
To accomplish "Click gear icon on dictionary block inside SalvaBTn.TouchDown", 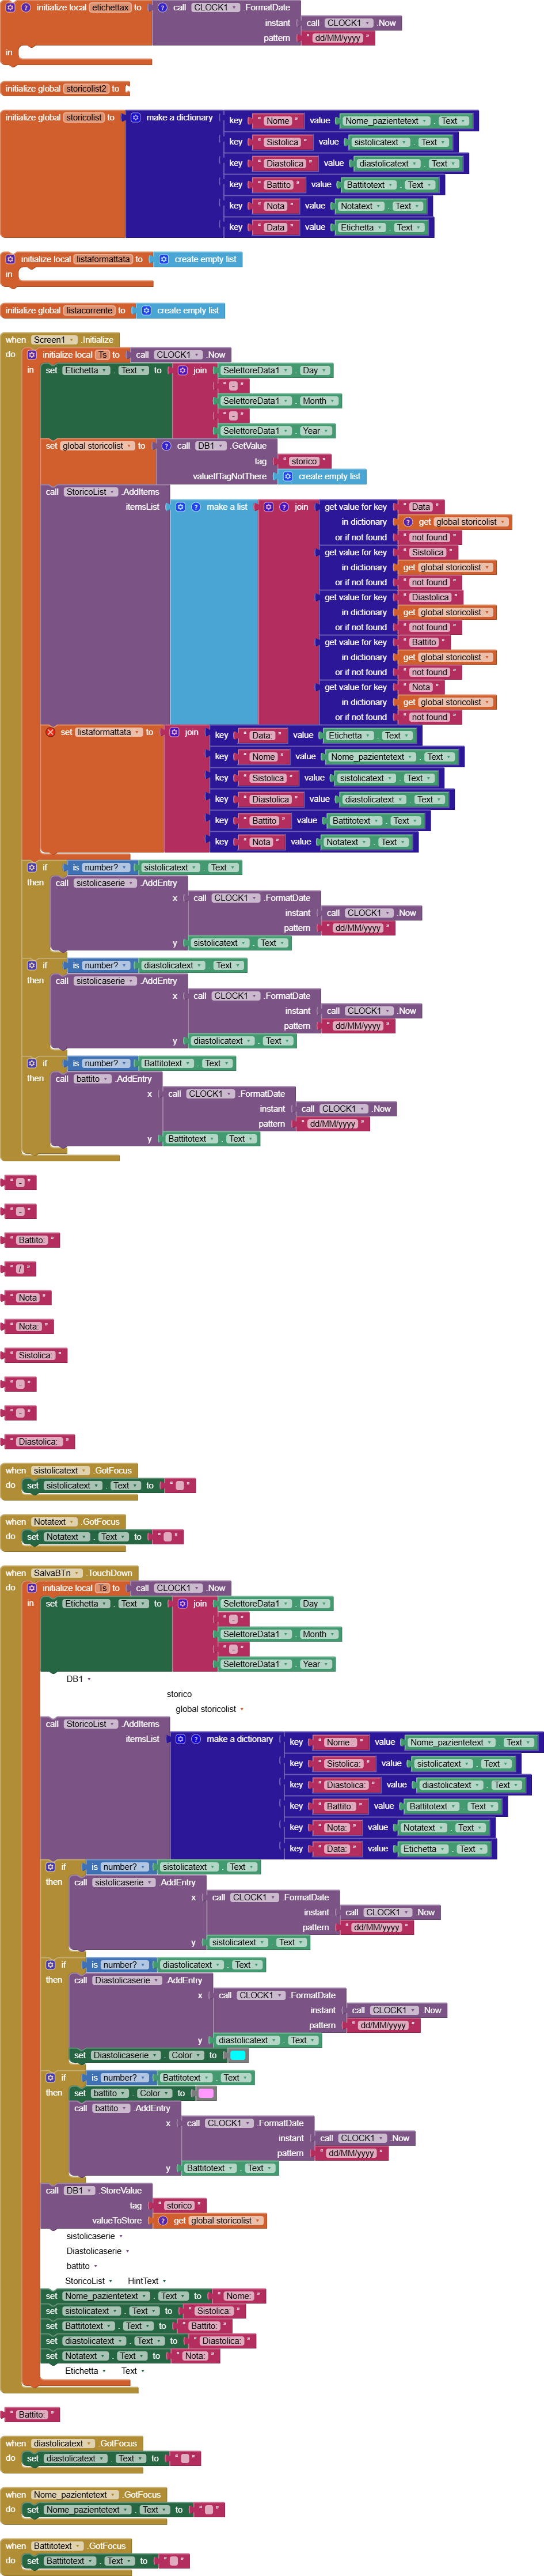I will click(180, 1739).
